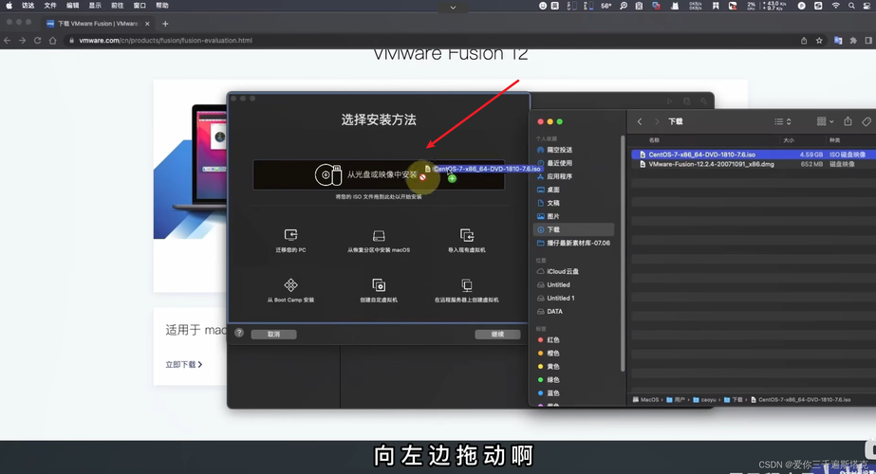This screenshot has width=876, height=474.
Task: Sort Finder files by 种类 column
Action: click(834, 140)
